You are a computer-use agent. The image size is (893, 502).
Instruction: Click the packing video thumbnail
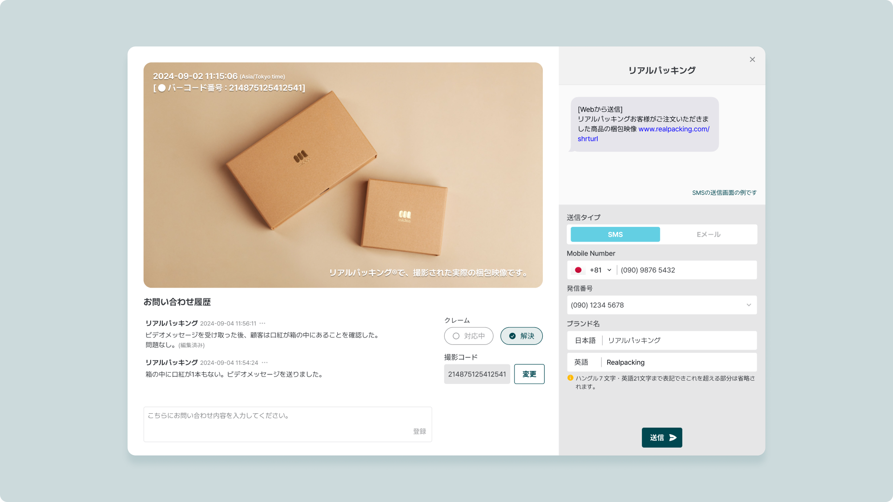[343, 175]
